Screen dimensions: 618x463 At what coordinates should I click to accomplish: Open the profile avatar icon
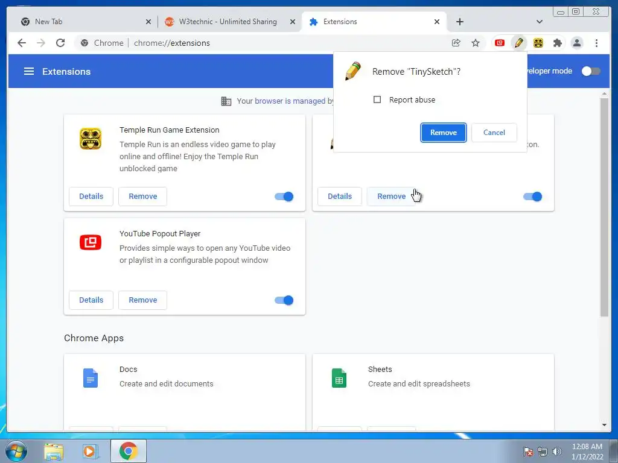point(577,43)
